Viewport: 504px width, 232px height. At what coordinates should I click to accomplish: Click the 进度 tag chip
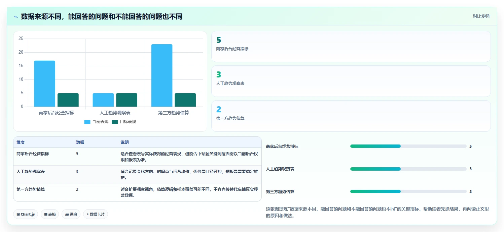71,214
